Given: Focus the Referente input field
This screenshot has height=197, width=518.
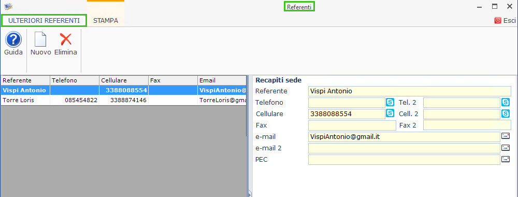Looking at the screenshot, I should [x=410, y=91].
